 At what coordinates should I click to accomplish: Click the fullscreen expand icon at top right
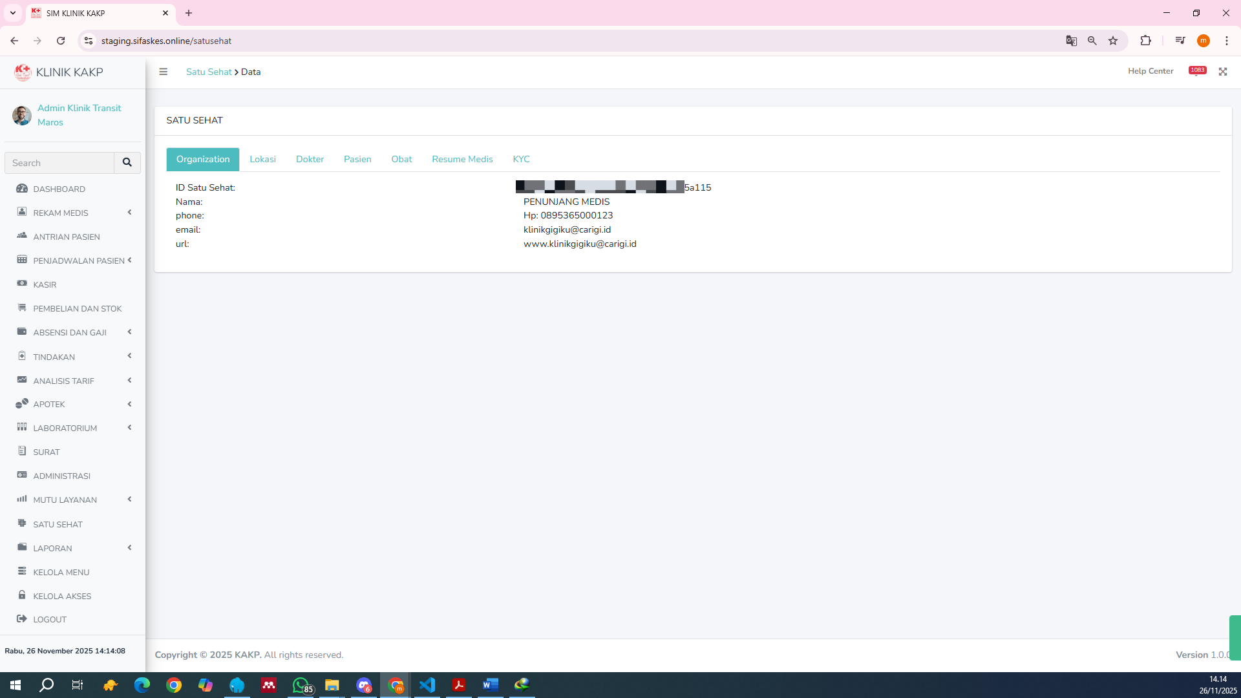click(x=1223, y=72)
